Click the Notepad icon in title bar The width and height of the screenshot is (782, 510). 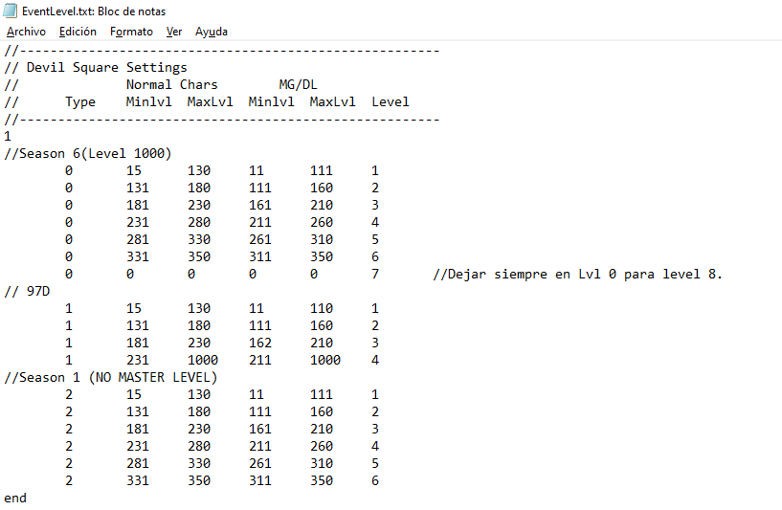click(11, 11)
